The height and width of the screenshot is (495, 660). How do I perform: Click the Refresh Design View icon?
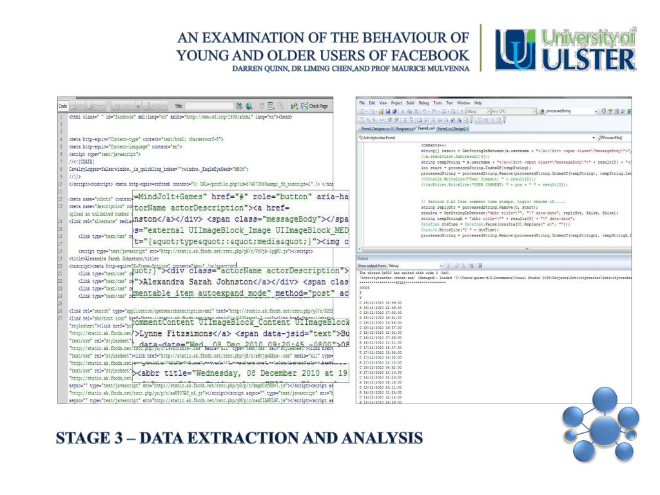click(x=262, y=106)
